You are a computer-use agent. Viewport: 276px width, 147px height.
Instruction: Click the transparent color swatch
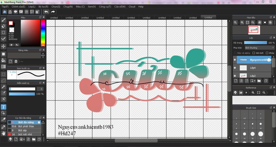(12, 30)
